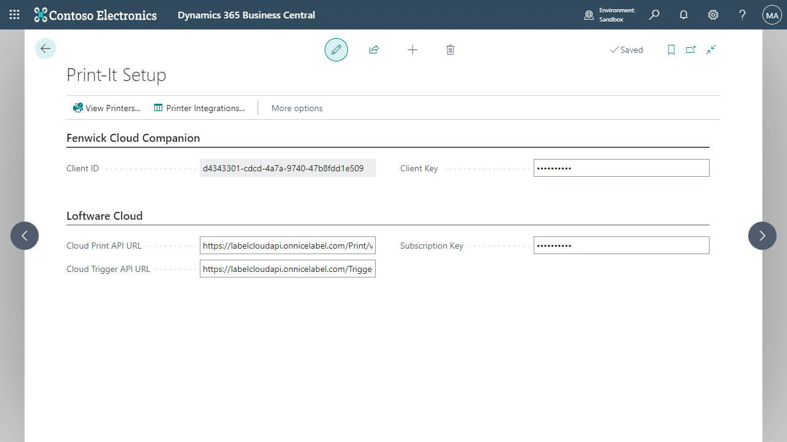Open View Printers action
The width and height of the screenshot is (787, 442).
point(107,108)
